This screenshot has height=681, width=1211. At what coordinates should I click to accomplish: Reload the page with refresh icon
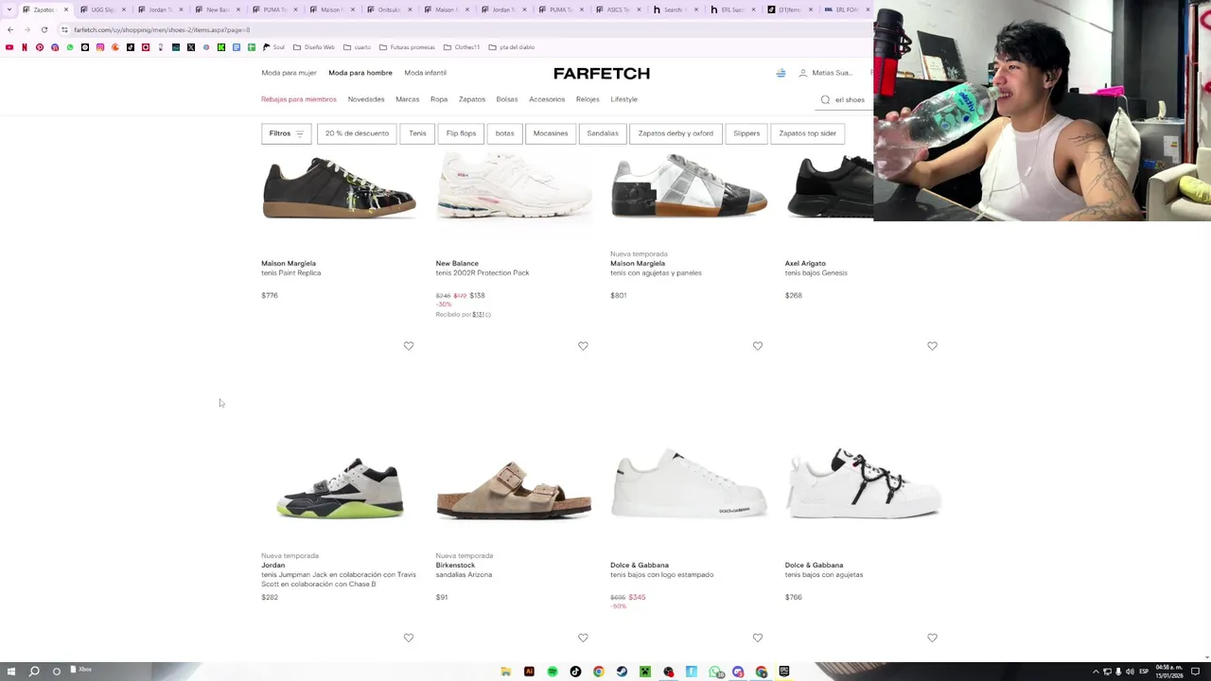(x=44, y=29)
